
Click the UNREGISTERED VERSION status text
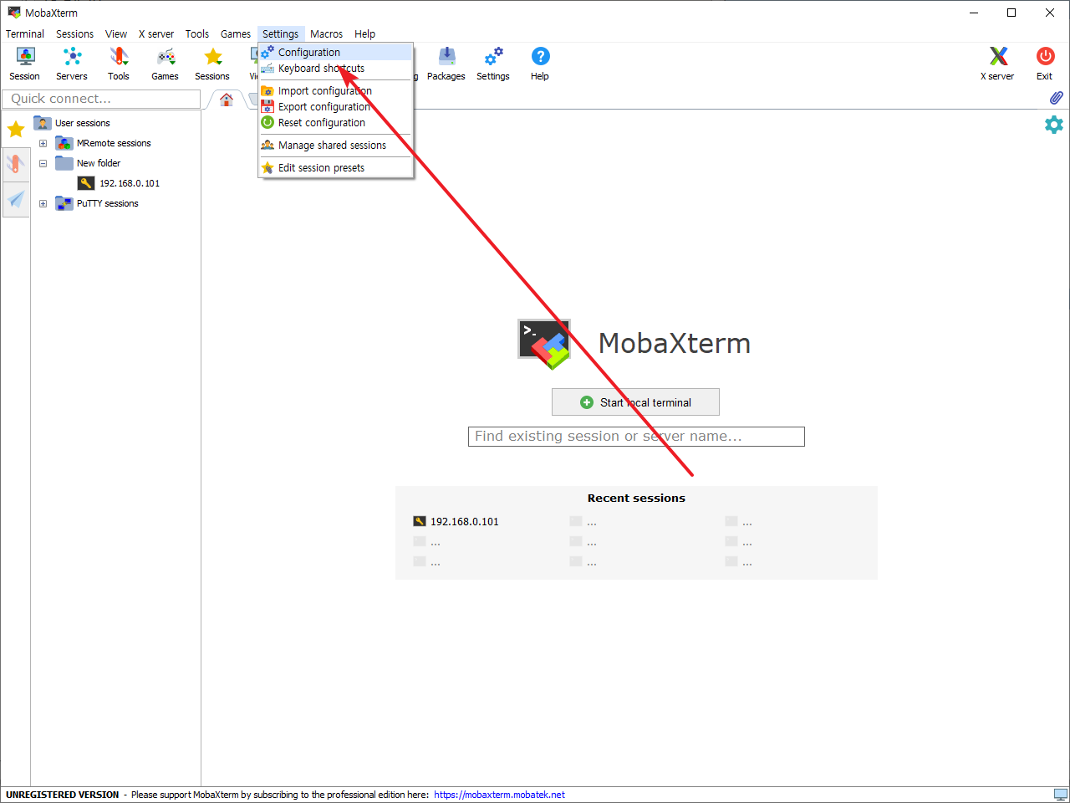click(x=63, y=795)
